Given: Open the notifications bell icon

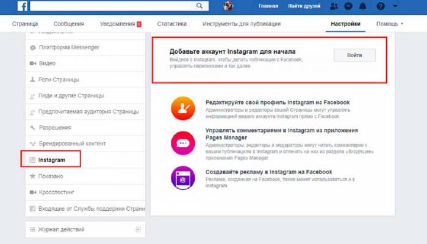Looking at the screenshot, I should pos(362,6).
